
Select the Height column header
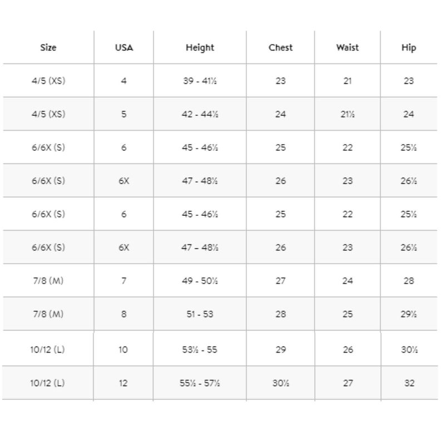point(200,47)
